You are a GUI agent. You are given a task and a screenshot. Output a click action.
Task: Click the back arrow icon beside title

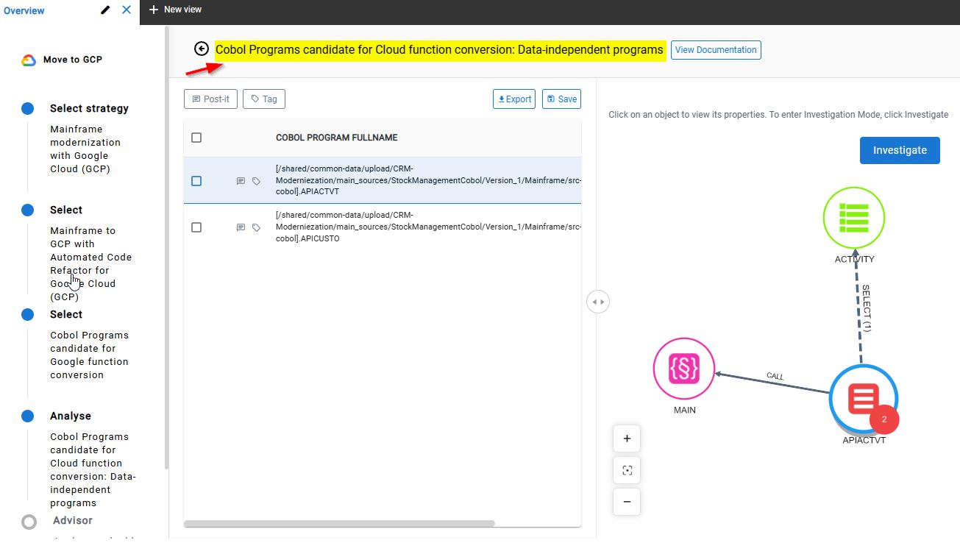(202, 49)
